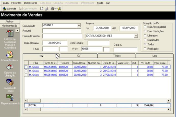Sort by the Vl. Bruto column header
176x117 pixels.
[x=146, y=63]
